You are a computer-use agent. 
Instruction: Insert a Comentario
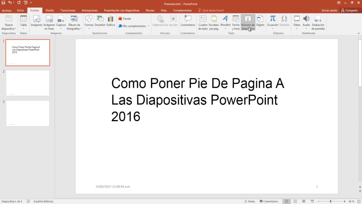[x=188, y=21]
